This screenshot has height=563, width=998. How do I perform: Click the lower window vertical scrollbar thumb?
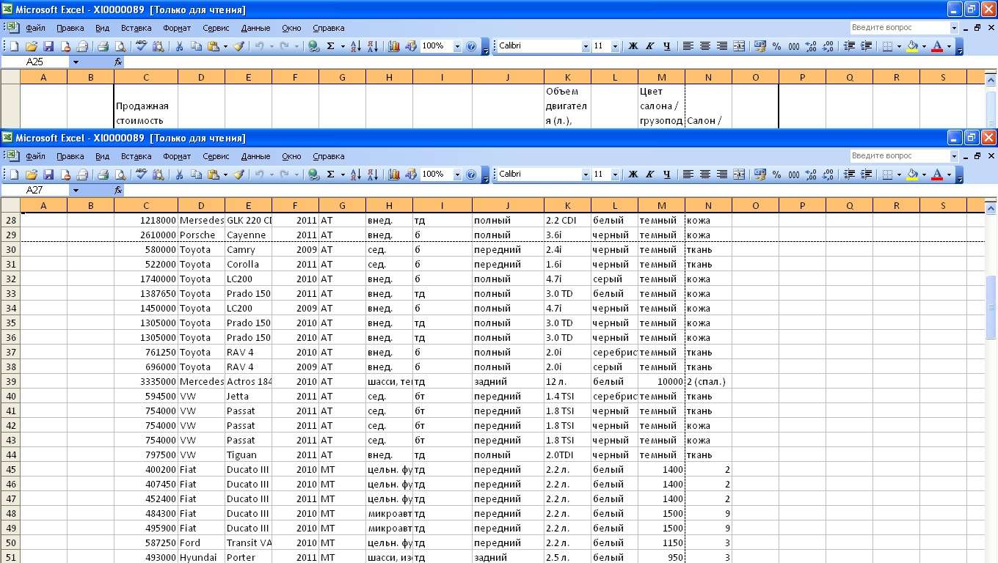coord(991,307)
